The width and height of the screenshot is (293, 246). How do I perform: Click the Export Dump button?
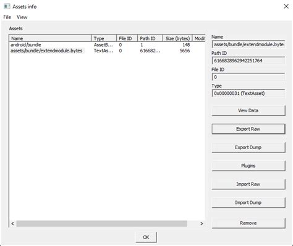pos(248,147)
